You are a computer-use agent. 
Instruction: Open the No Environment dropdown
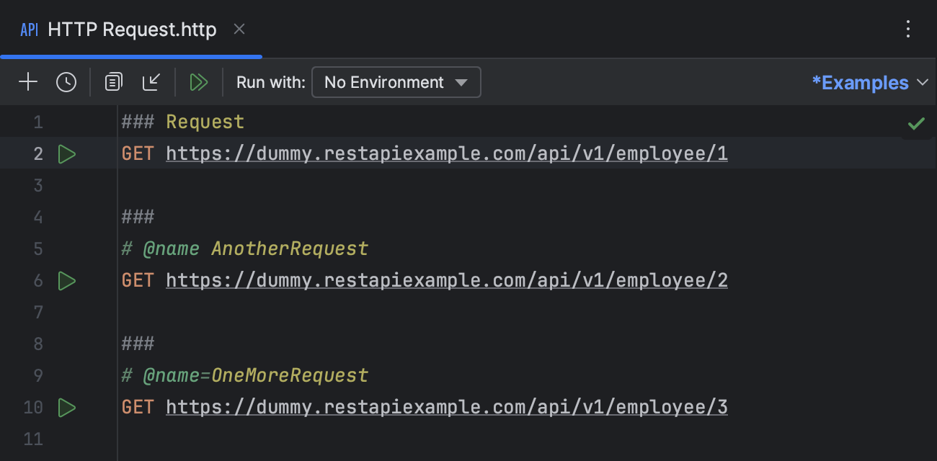[x=396, y=81]
